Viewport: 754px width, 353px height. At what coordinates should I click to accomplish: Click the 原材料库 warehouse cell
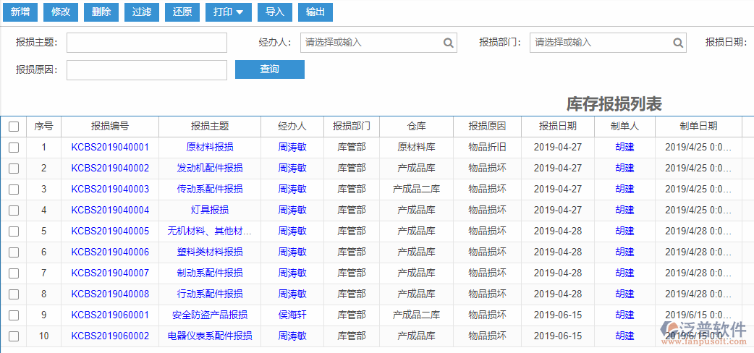point(416,147)
